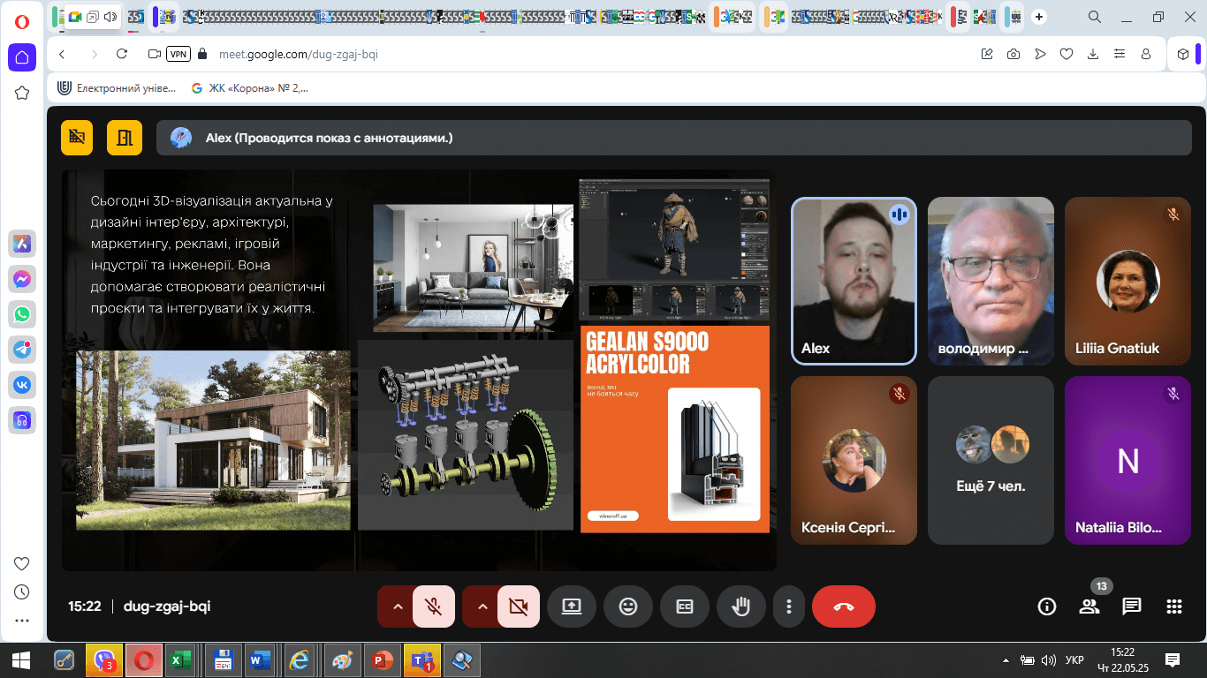
Task: Click the shared presentation slide
Action: pos(419,370)
